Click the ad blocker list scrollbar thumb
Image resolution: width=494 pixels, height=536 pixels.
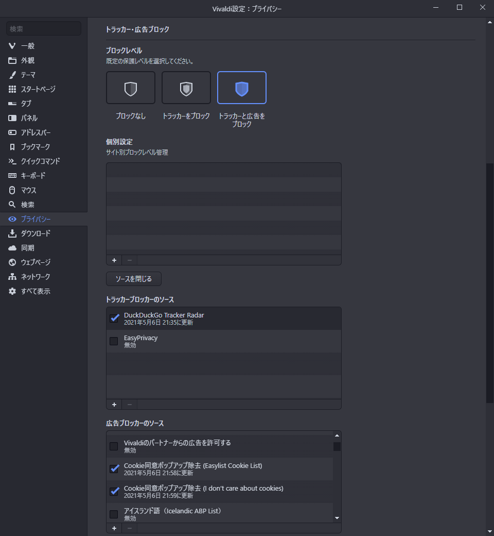coord(337,446)
